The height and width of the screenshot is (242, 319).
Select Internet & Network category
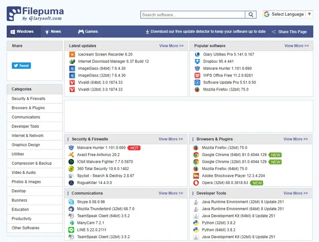35,136
